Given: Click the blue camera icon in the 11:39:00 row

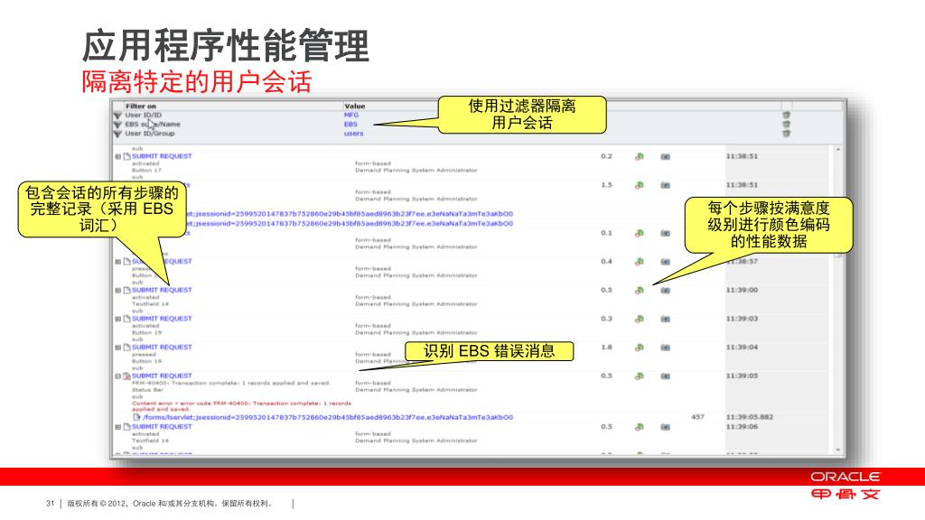Looking at the screenshot, I should coord(666,291).
